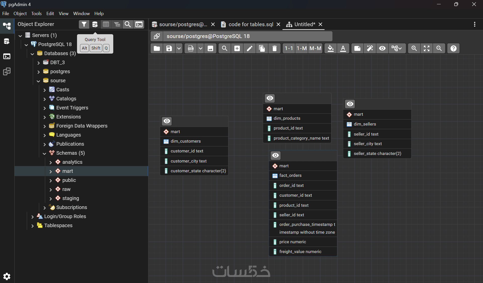Screen dimensions: 483x283
Task: Clone the selected table
Action: 262,48
